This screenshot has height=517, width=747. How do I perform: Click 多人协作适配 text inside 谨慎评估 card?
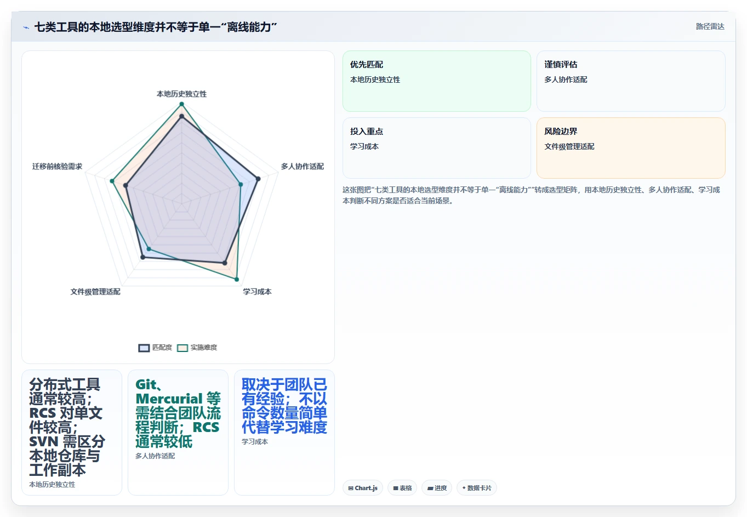click(566, 79)
